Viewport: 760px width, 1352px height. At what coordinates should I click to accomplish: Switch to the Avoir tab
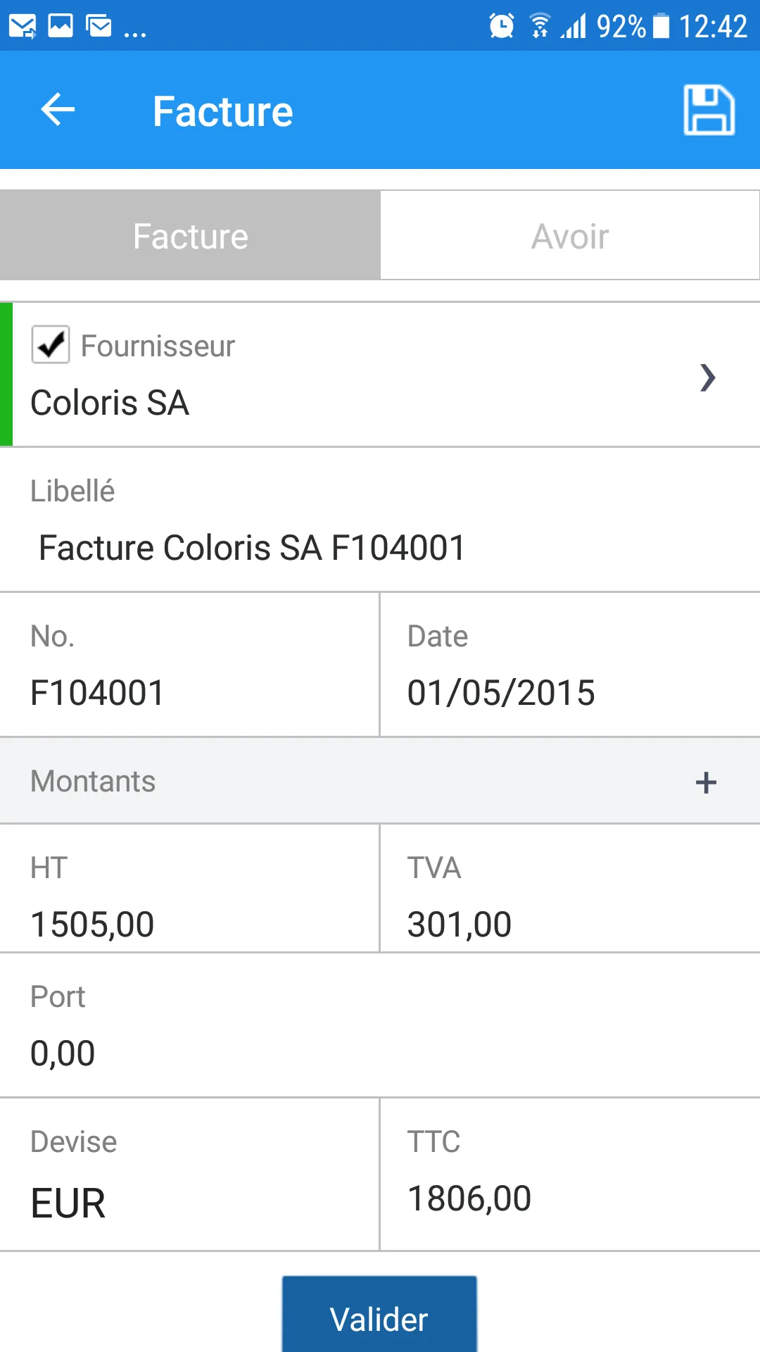click(x=570, y=236)
